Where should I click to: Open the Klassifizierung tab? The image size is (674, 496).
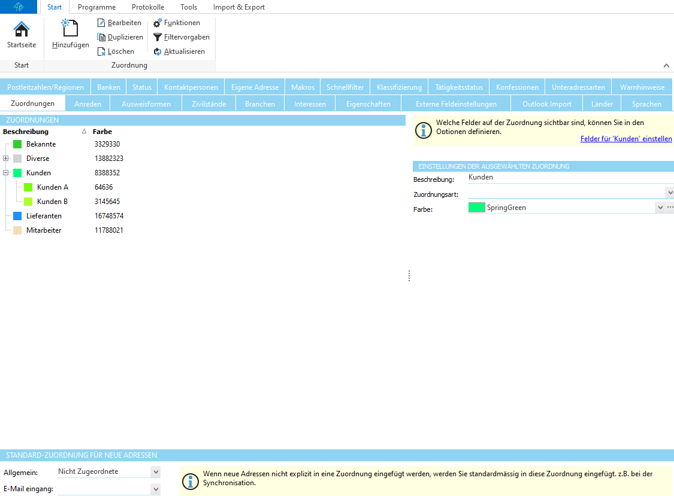tap(399, 87)
